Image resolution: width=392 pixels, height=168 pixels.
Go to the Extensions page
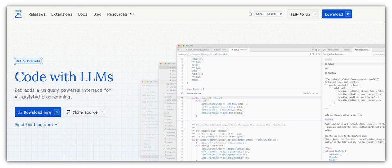pos(62,14)
